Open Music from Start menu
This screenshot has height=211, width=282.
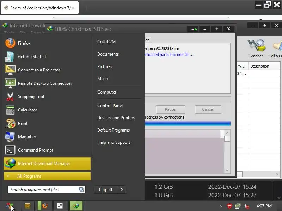pos(103,79)
